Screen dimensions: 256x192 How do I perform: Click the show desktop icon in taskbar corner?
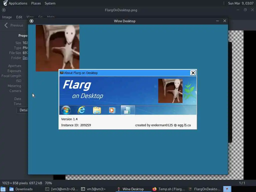point(3,189)
